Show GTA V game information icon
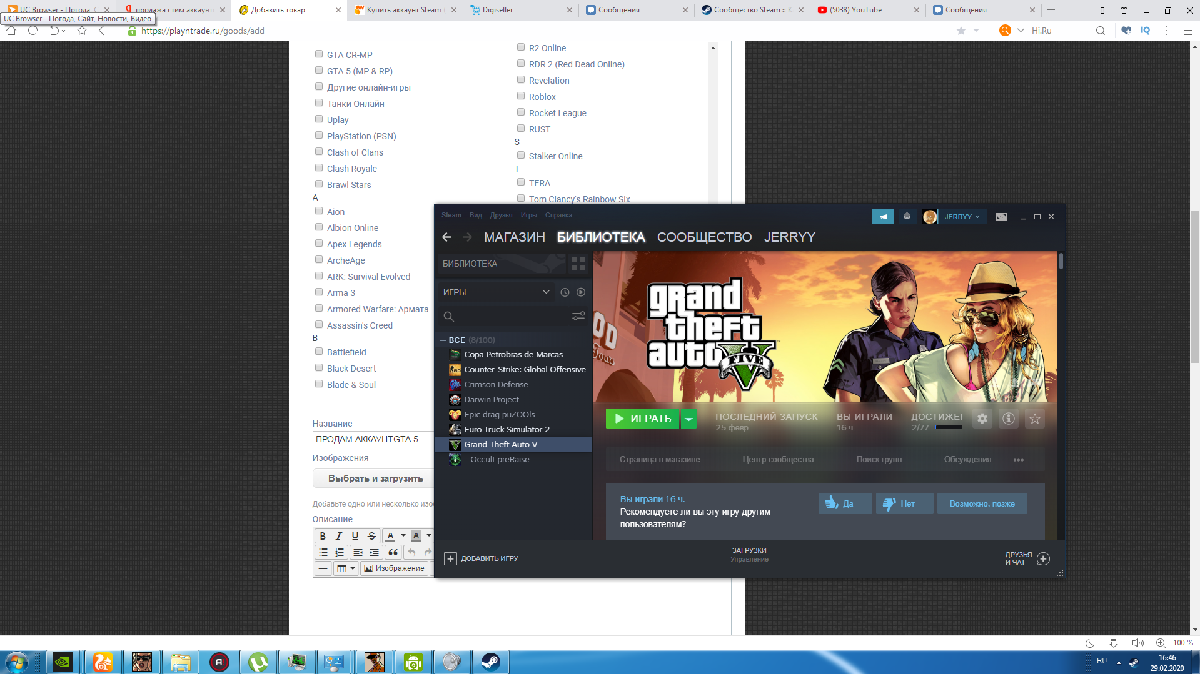 click(1009, 419)
